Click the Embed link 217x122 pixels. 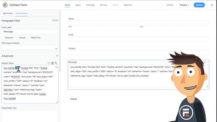tap(170, 5)
